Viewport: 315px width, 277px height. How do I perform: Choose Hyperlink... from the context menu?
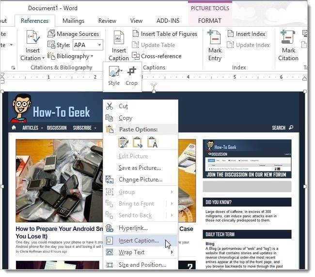141,228
